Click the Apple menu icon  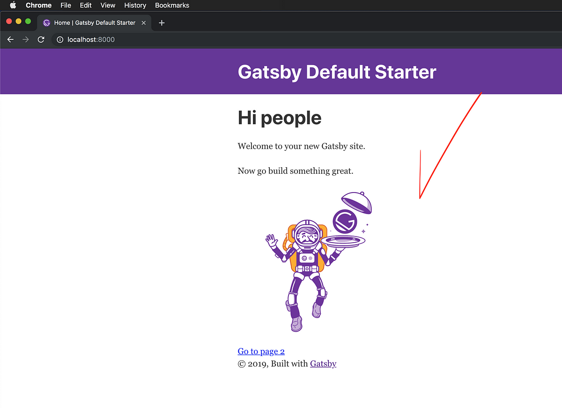(x=13, y=5)
